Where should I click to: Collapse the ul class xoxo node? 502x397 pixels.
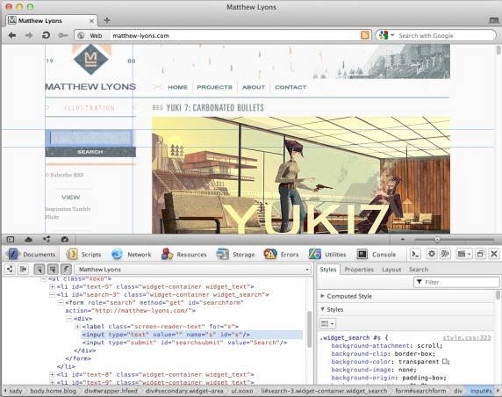[44, 279]
